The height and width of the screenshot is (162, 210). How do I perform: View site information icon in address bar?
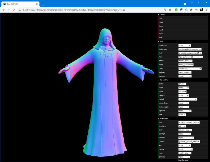pos(20,10)
